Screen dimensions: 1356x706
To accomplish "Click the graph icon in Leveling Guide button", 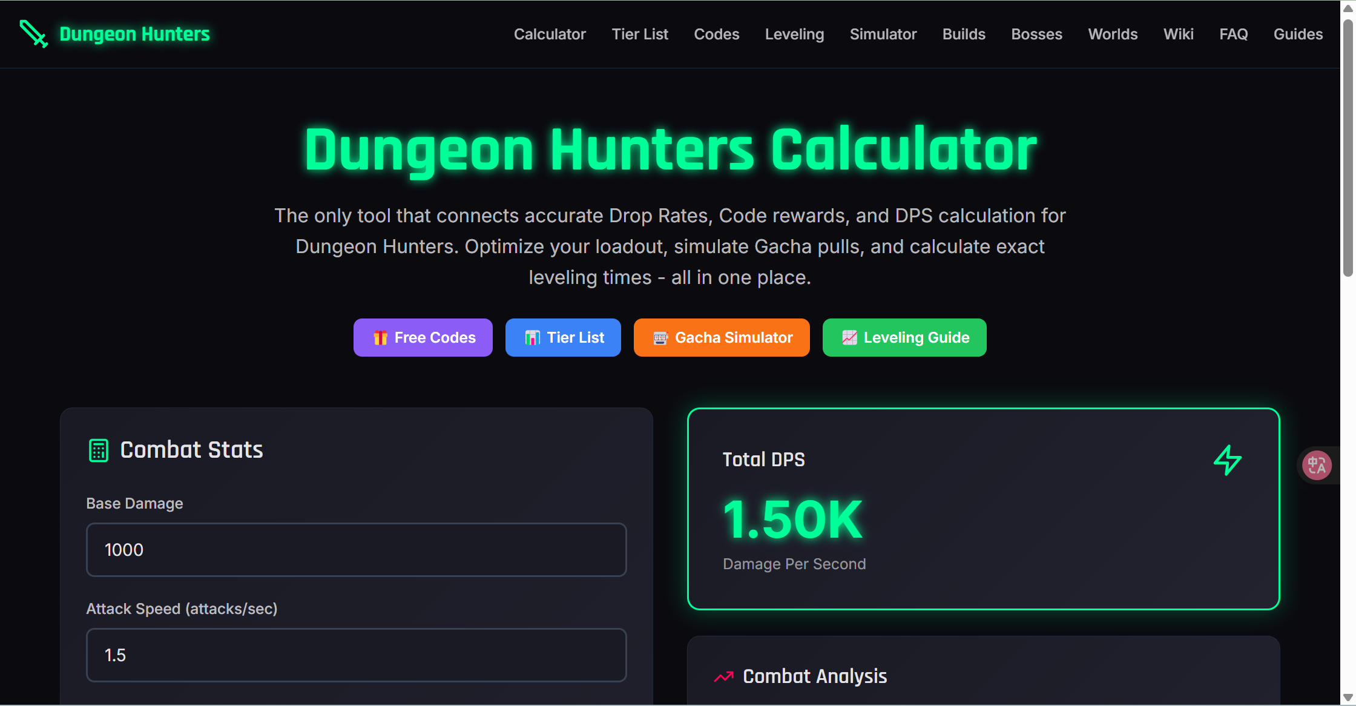I will pos(849,337).
